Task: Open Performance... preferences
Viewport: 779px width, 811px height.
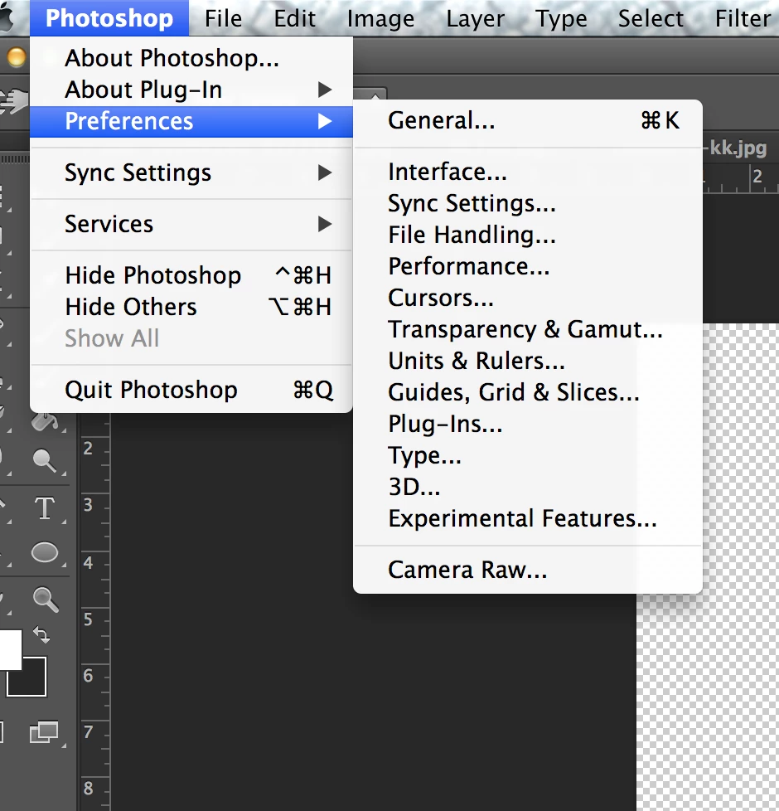Action: pos(528,266)
